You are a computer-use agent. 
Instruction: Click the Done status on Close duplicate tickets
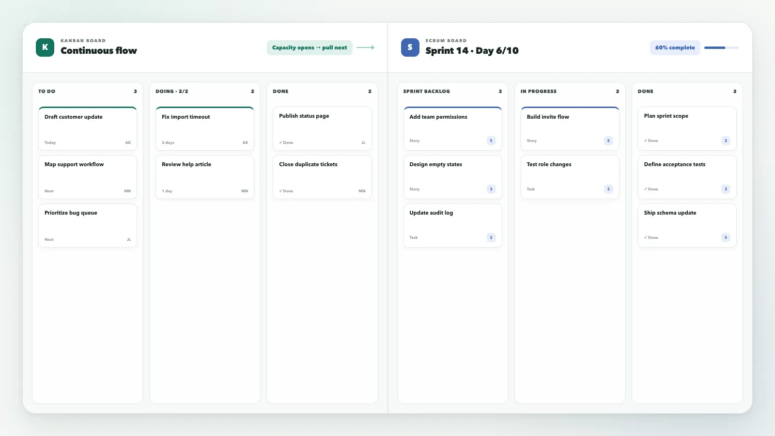pyautogui.click(x=286, y=191)
